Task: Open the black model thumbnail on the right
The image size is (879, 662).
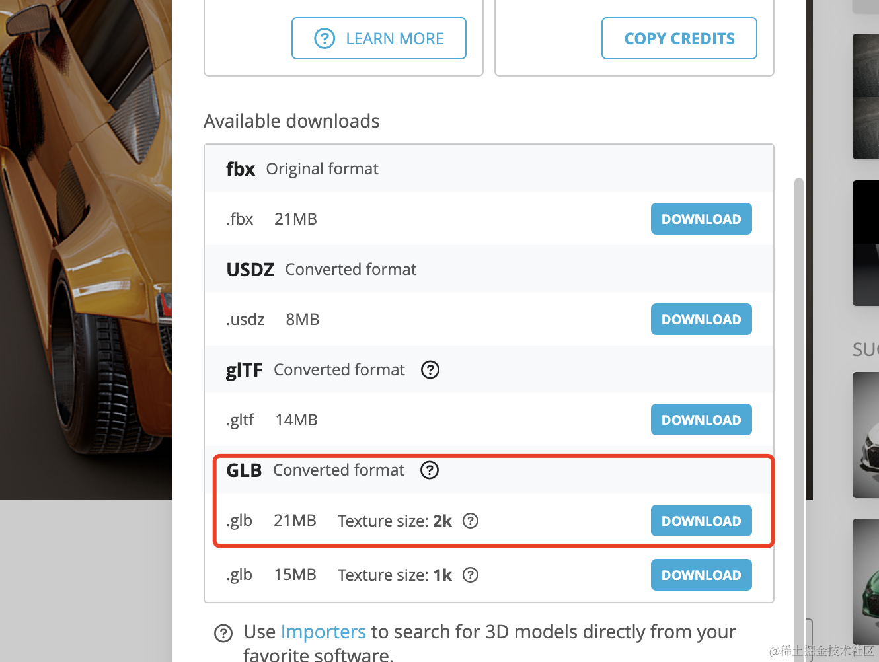Action: (866, 243)
